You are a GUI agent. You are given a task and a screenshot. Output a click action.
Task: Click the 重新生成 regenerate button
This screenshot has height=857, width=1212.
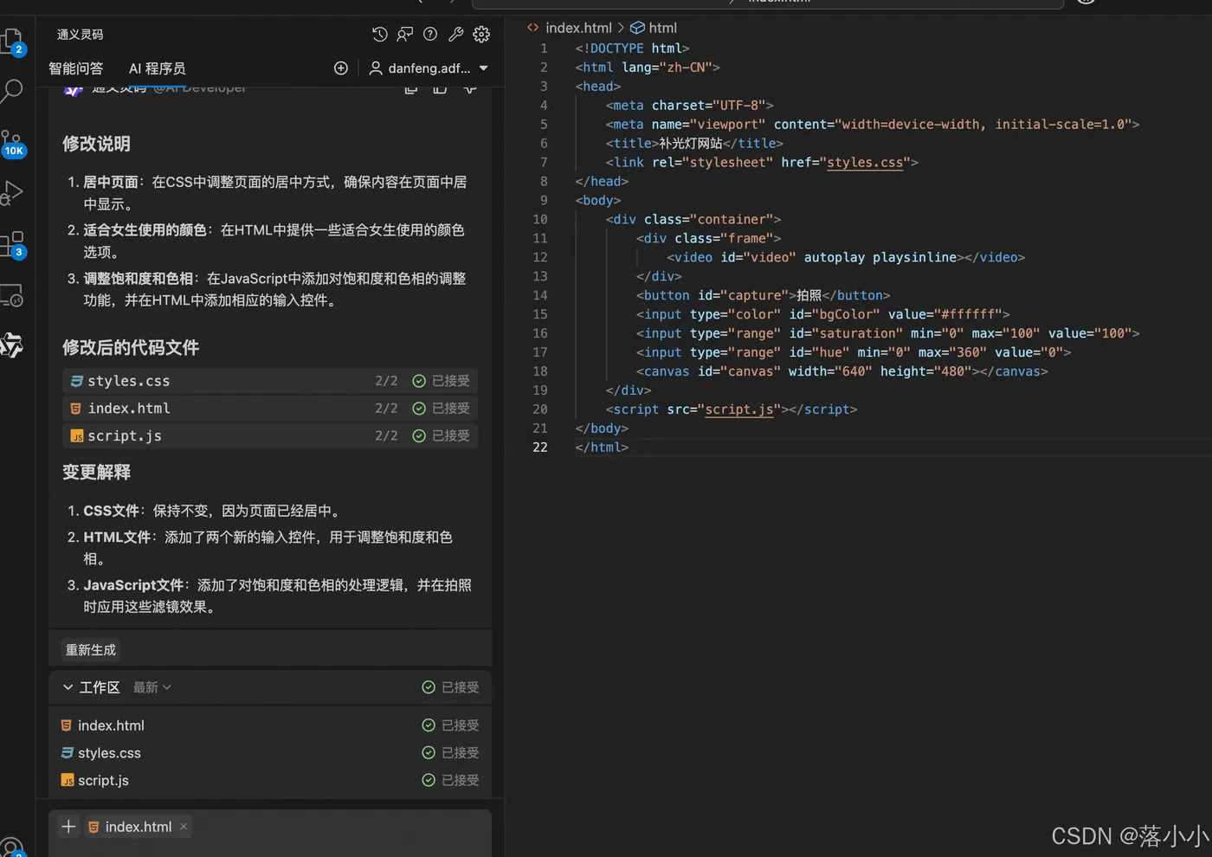coord(91,650)
